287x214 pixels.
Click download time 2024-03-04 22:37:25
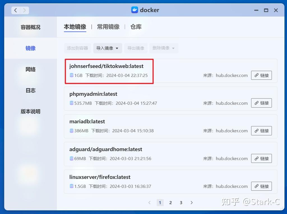click(127, 75)
